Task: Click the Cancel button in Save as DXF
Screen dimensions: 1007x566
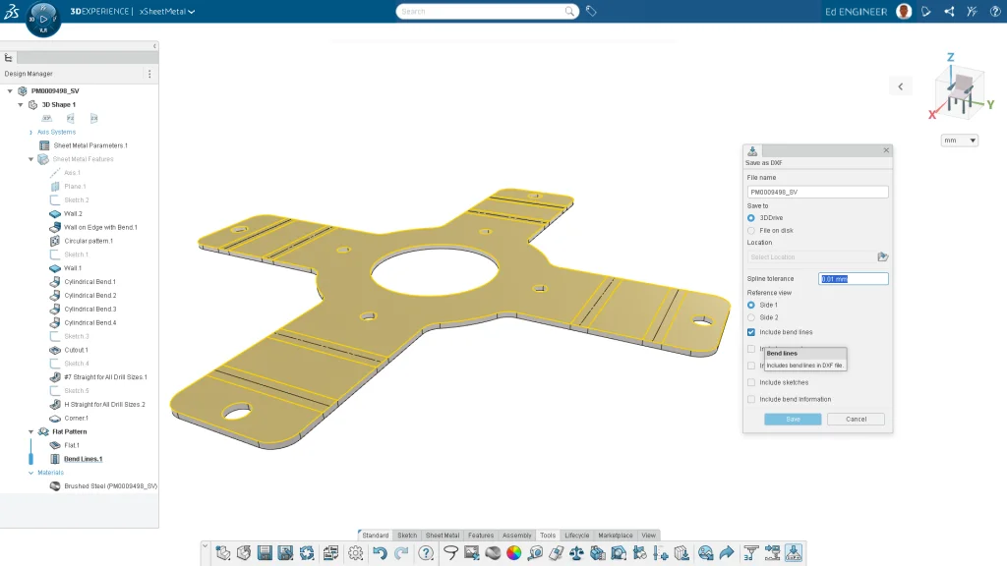Action: tap(855, 419)
